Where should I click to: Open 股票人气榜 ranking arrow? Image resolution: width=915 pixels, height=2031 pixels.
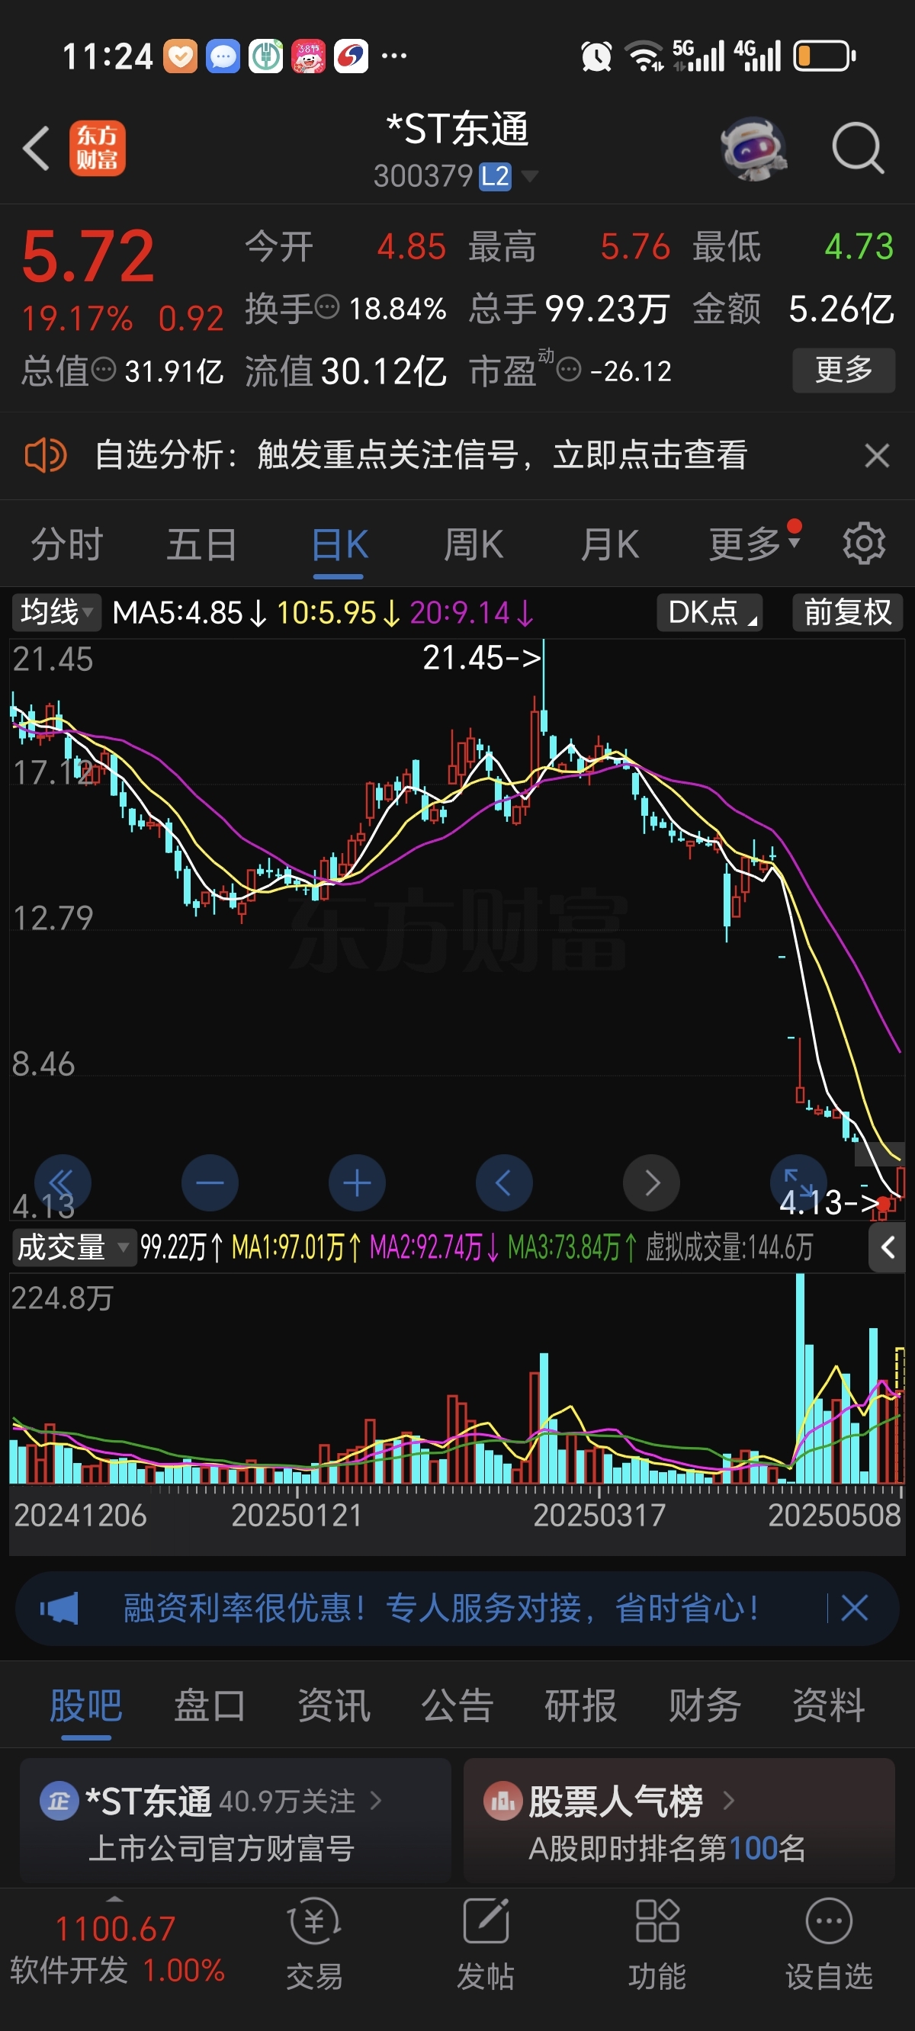pyautogui.click(x=729, y=1801)
